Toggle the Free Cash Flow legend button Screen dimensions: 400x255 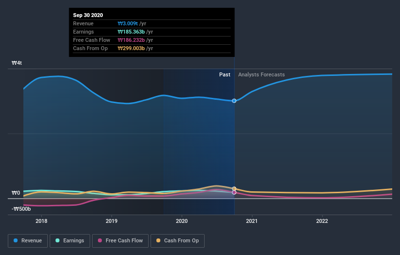click(120, 241)
